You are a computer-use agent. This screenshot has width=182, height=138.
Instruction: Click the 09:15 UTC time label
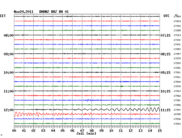pyautogui.click(x=165, y=73)
